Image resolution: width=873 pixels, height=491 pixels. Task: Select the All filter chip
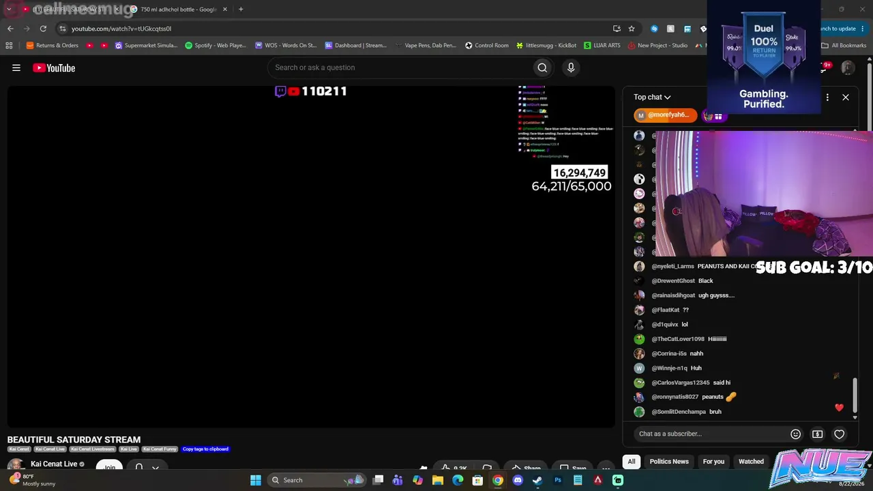(x=632, y=462)
